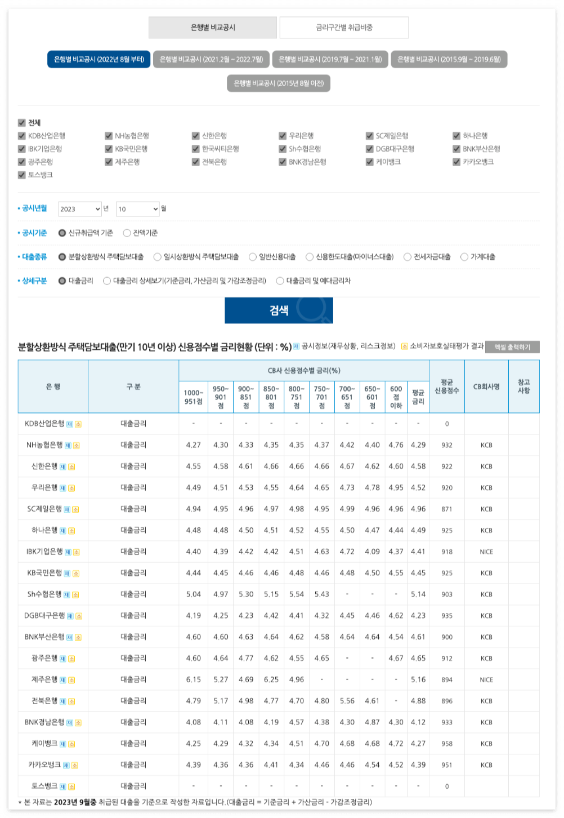The height and width of the screenshot is (818, 564).
Task: Open 광주은행 소 consumer rating icon
Action: click(x=71, y=659)
